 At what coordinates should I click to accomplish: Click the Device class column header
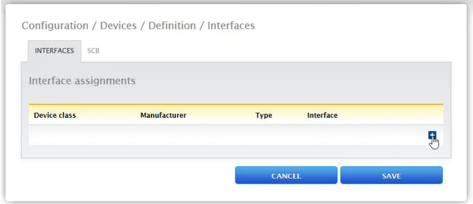55,115
